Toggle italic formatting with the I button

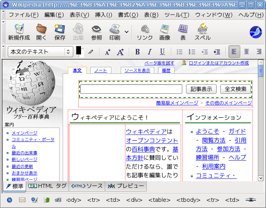pyautogui.click(x=150, y=52)
